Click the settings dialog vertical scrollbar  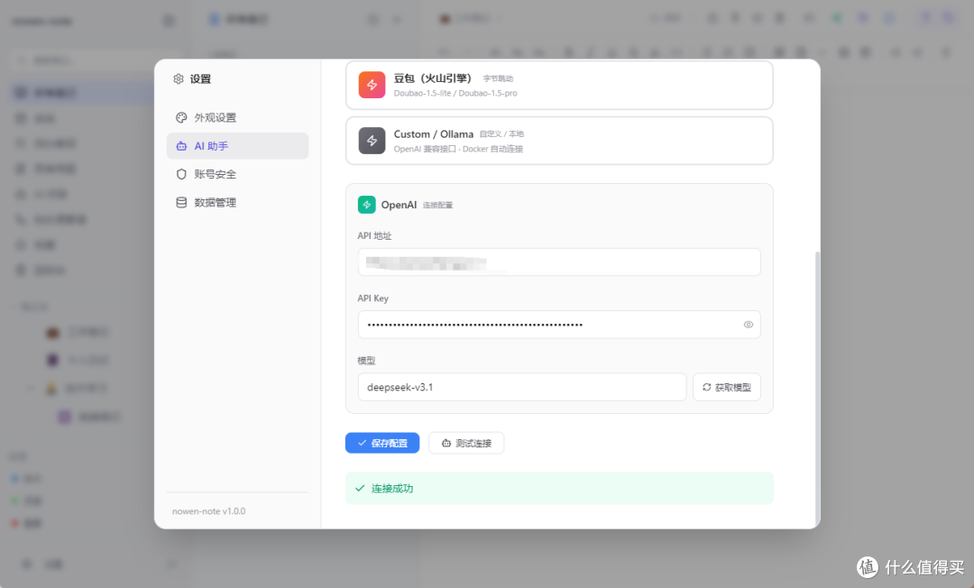(817, 388)
